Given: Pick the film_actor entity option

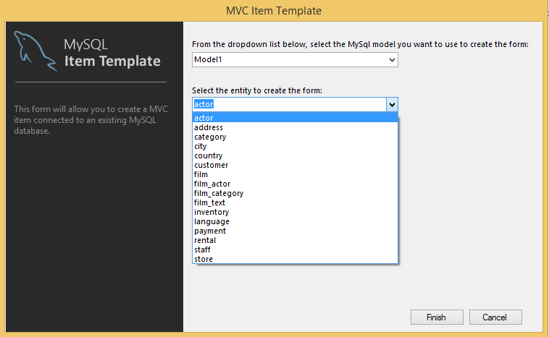Looking at the screenshot, I should point(295,184).
